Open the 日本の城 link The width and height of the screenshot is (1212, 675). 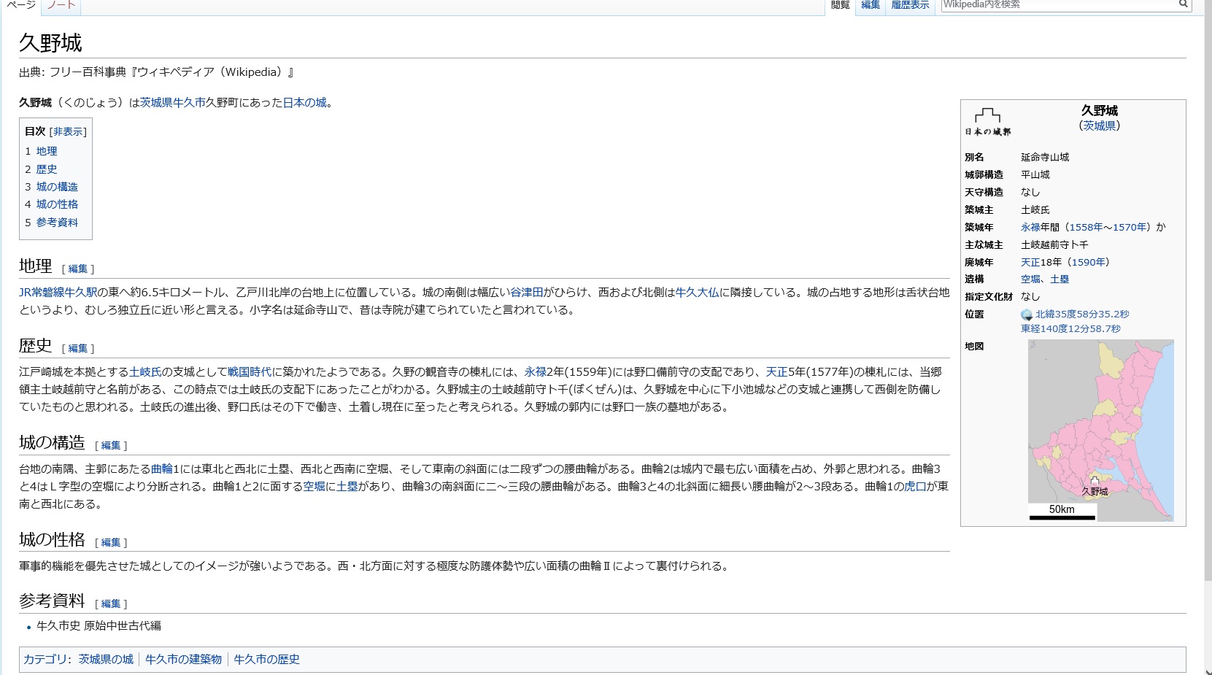305,103
